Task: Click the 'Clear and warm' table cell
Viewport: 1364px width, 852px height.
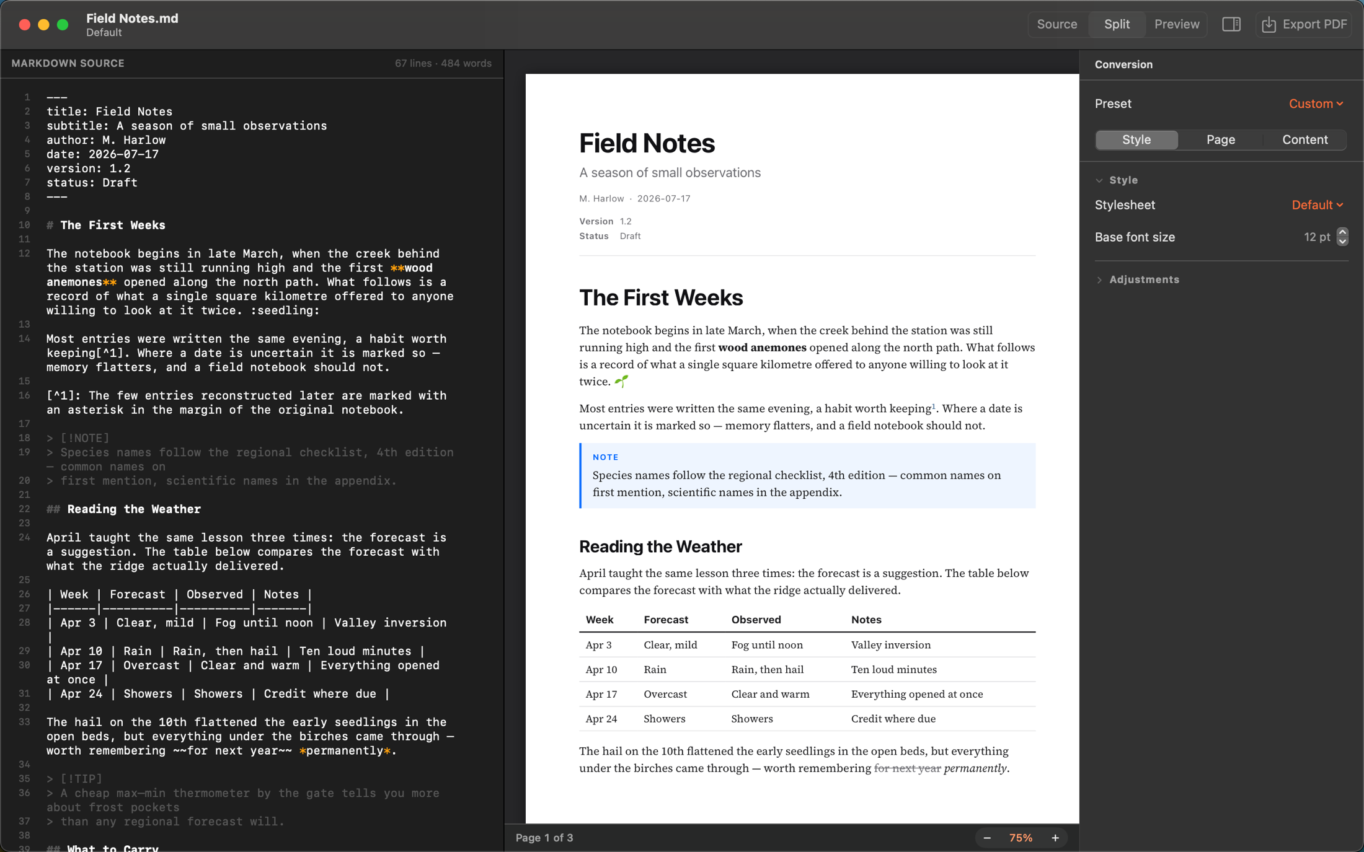Action: [770, 694]
